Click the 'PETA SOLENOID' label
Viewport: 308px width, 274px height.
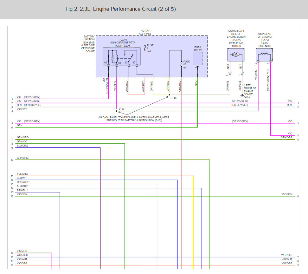tap(265, 44)
